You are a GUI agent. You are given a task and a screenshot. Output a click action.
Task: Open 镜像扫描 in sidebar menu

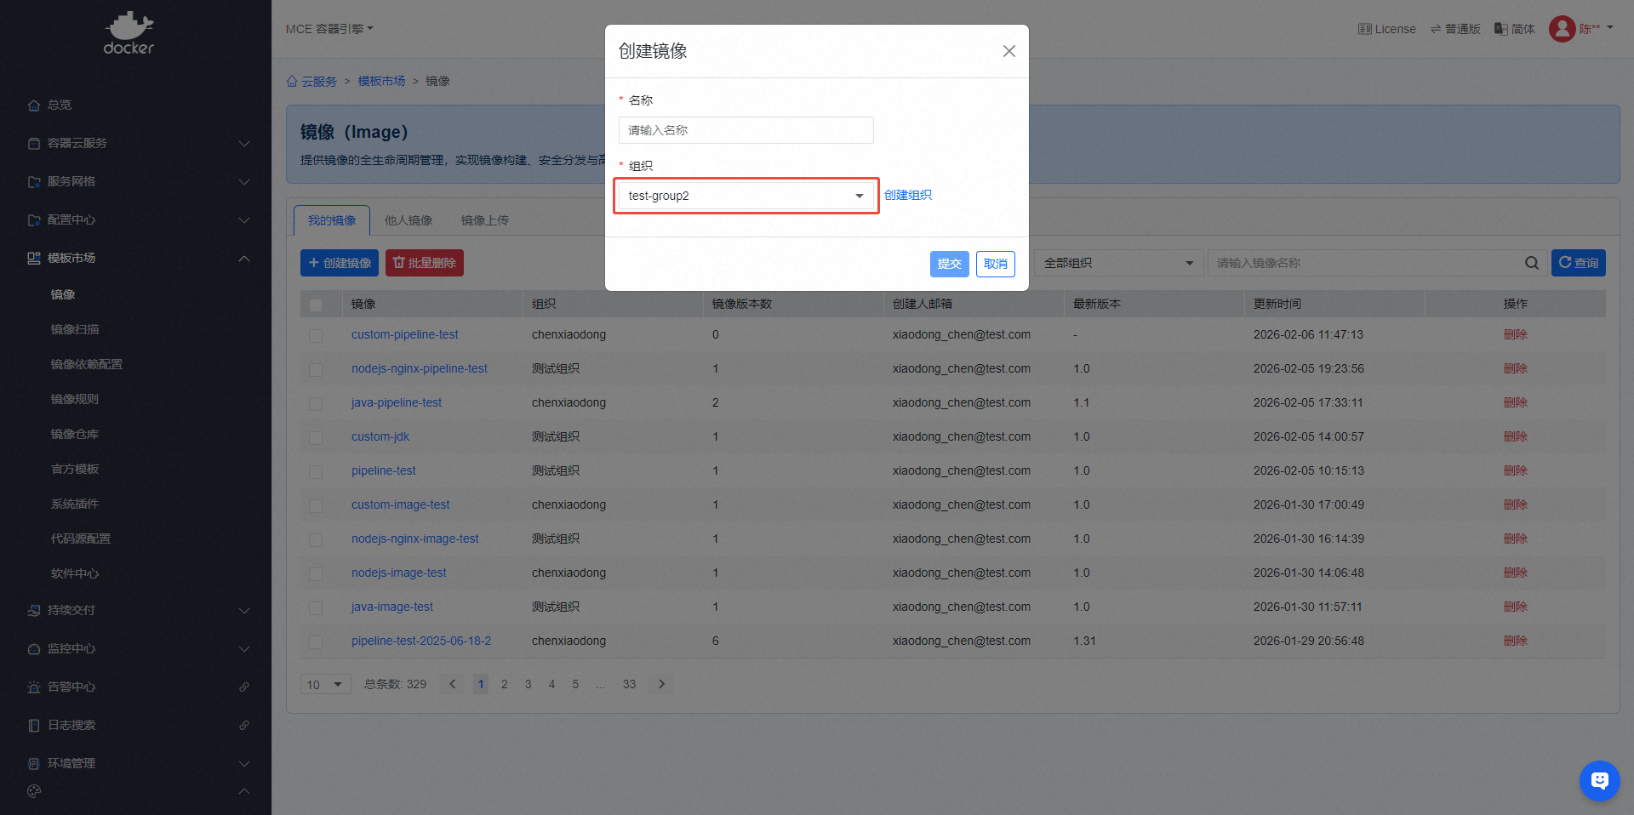pos(75,329)
